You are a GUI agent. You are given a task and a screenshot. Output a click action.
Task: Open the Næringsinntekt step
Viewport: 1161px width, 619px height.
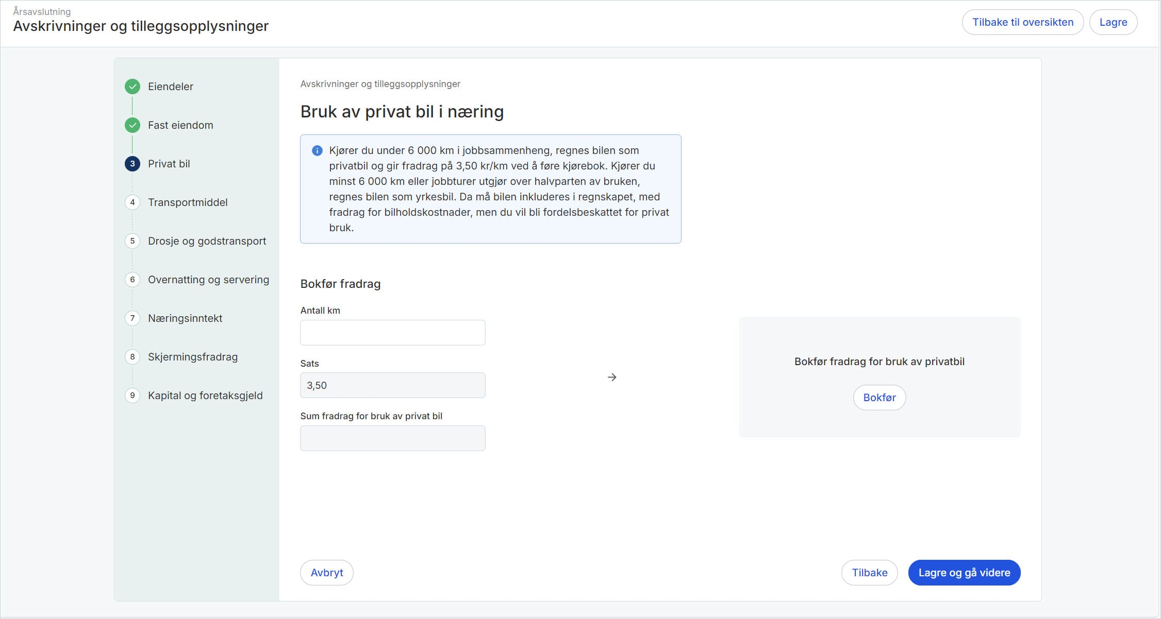point(185,318)
